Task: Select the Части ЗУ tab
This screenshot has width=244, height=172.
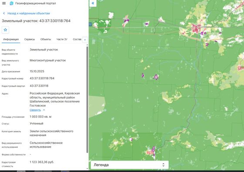Action: pos(62,39)
